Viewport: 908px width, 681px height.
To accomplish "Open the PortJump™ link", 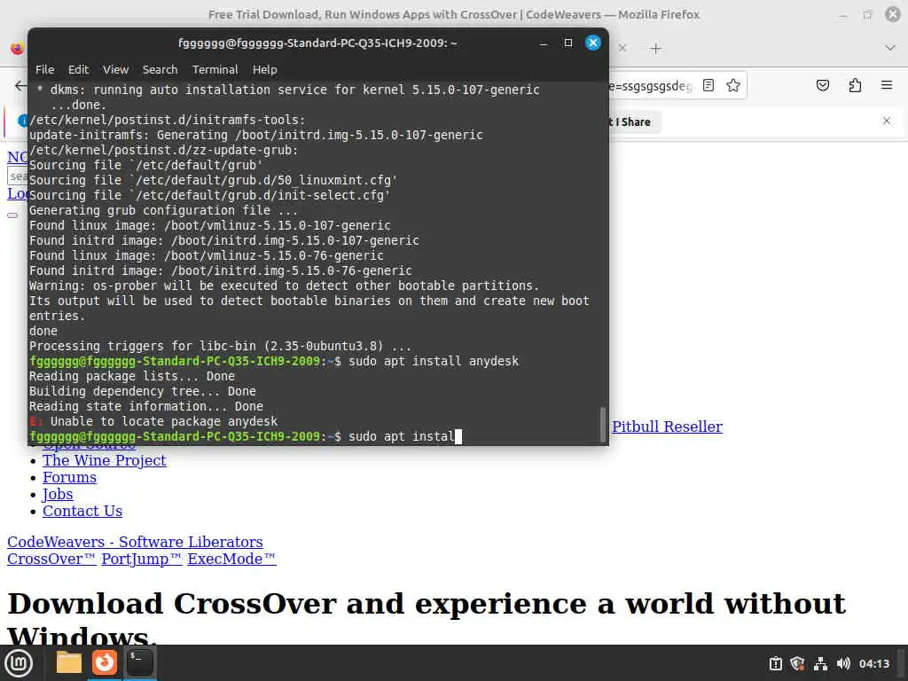I will click(141, 559).
